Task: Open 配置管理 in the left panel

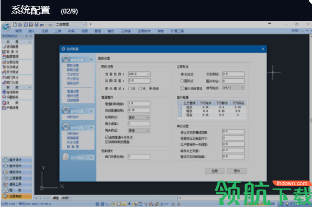Action: pos(10,56)
